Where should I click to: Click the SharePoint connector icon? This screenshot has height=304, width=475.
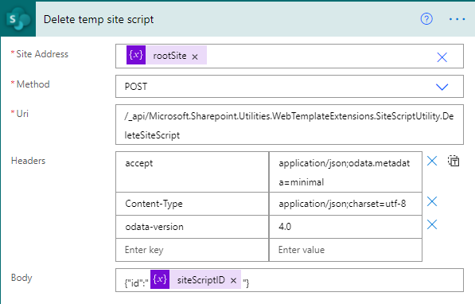pos(18,19)
